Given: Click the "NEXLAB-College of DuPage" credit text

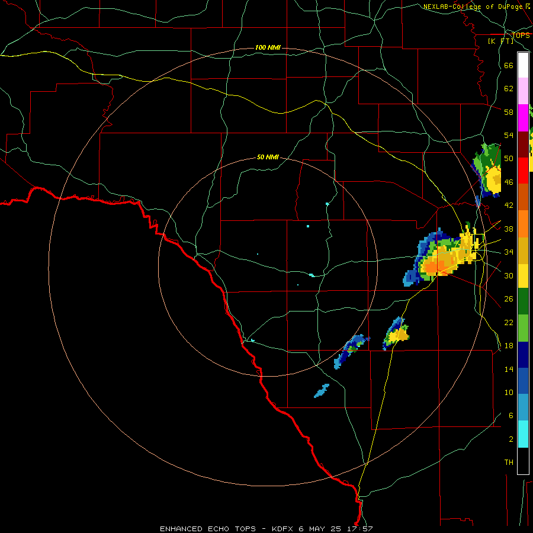Looking at the screenshot, I should (x=474, y=7).
